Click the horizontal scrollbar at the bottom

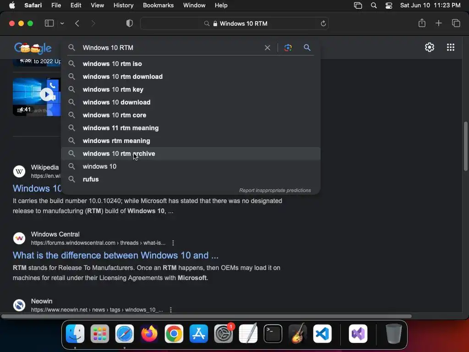pos(207,316)
